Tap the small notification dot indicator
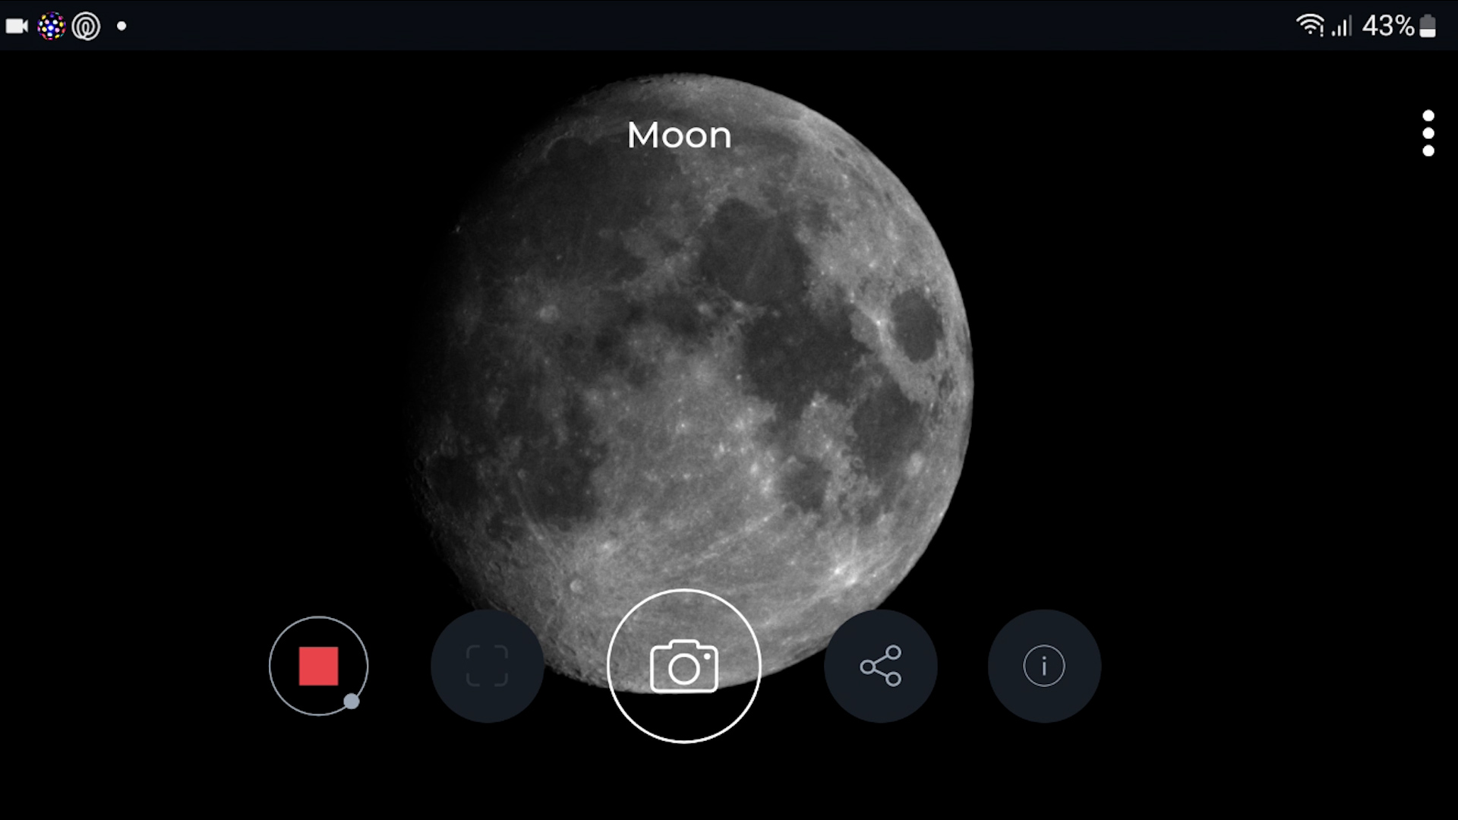 121,26
